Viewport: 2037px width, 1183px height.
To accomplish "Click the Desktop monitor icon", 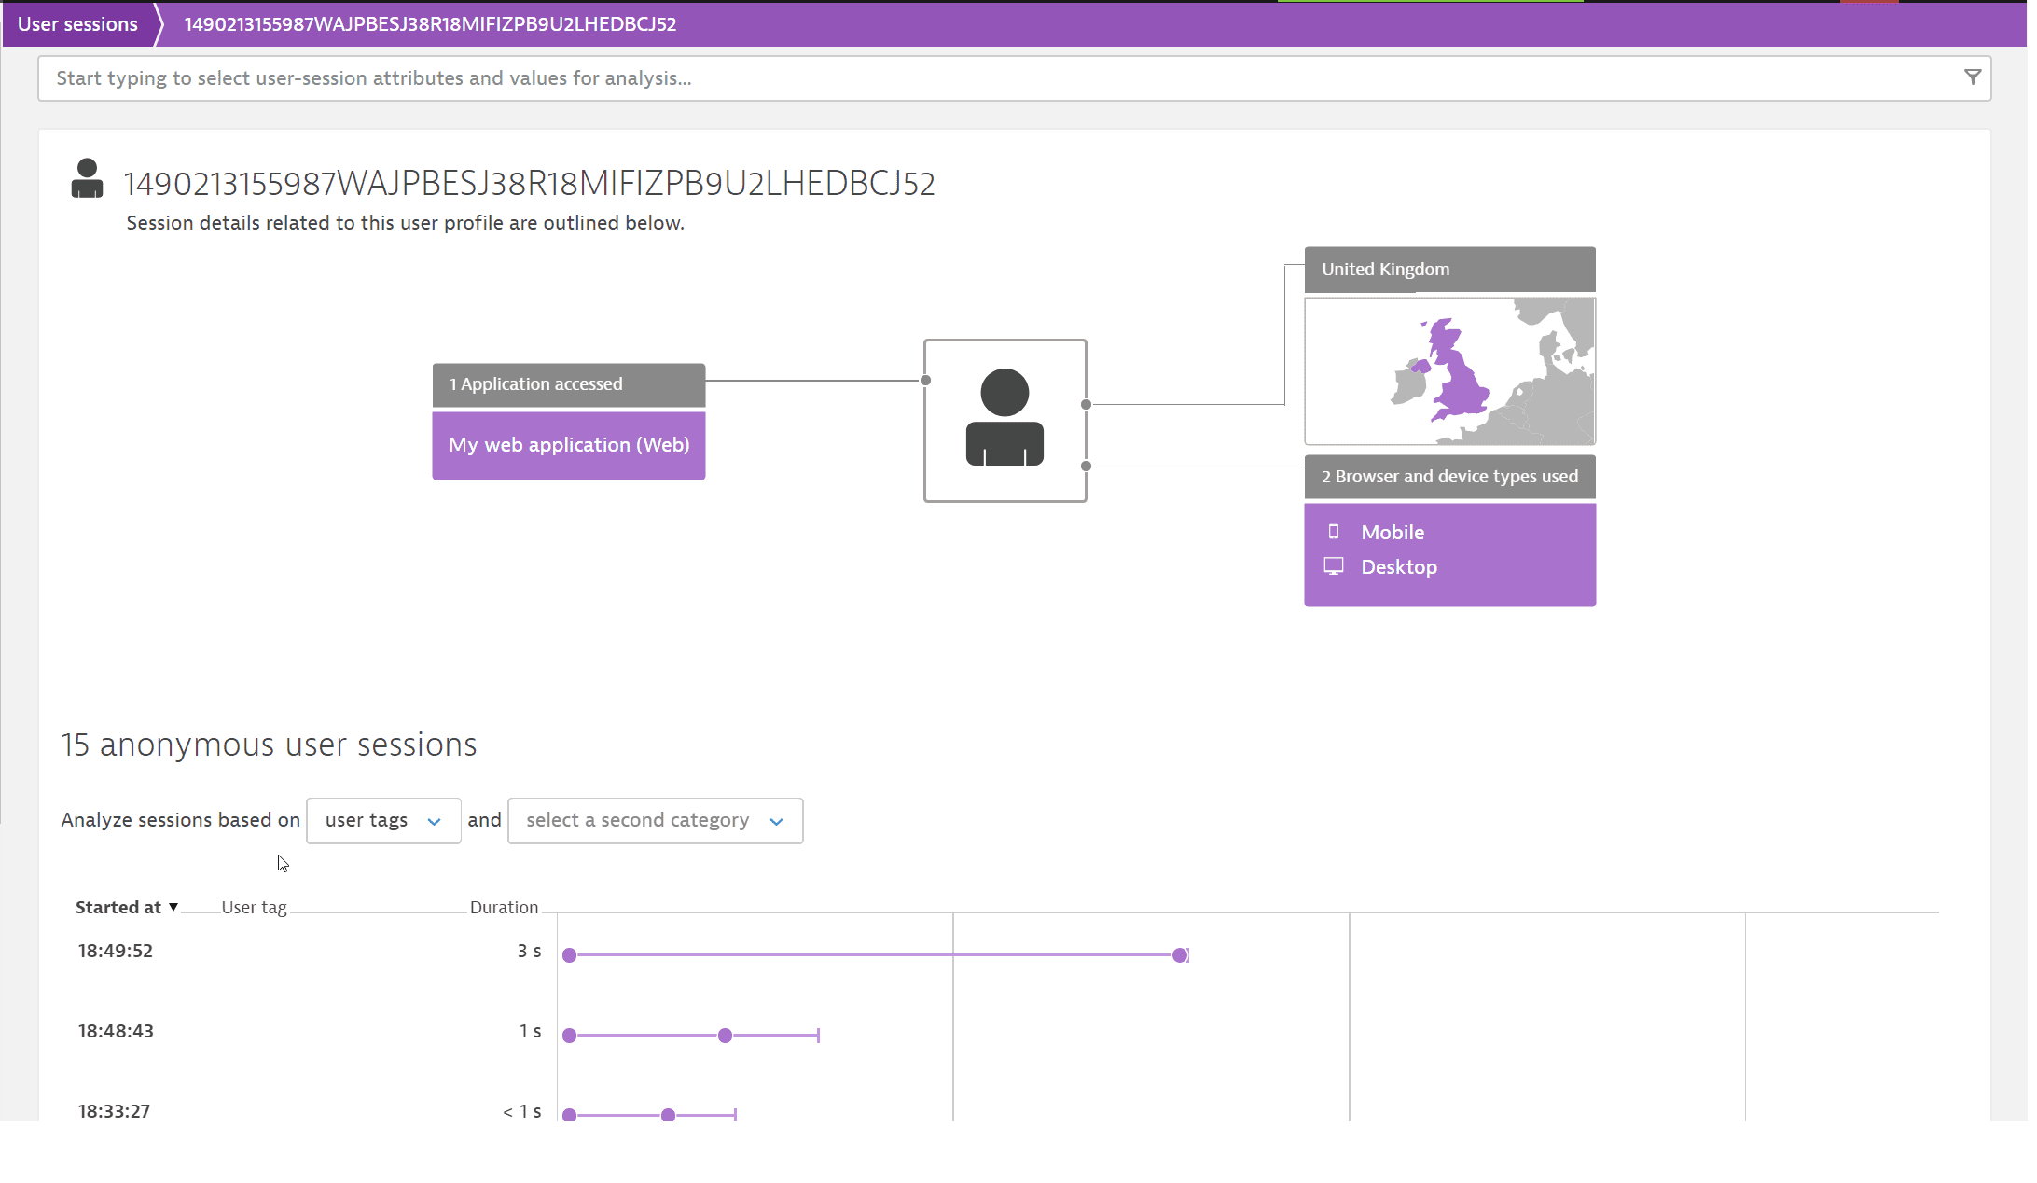I will pos(1334,566).
